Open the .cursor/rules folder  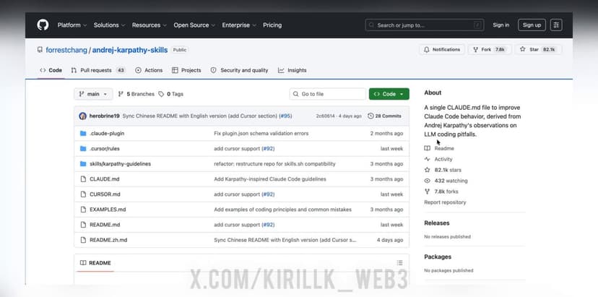click(x=105, y=149)
